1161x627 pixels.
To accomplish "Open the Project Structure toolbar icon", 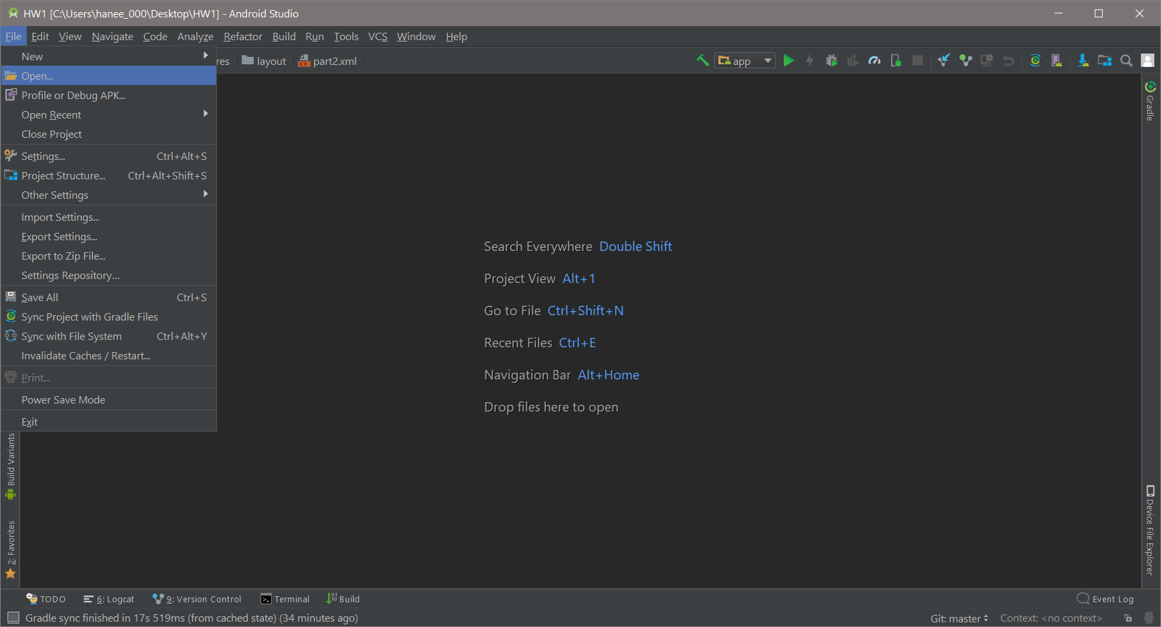I will click(x=1105, y=60).
